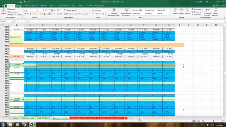226x127 pixels.
Task: Decrease font size with the small A icon
Action: tap(46, 10)
